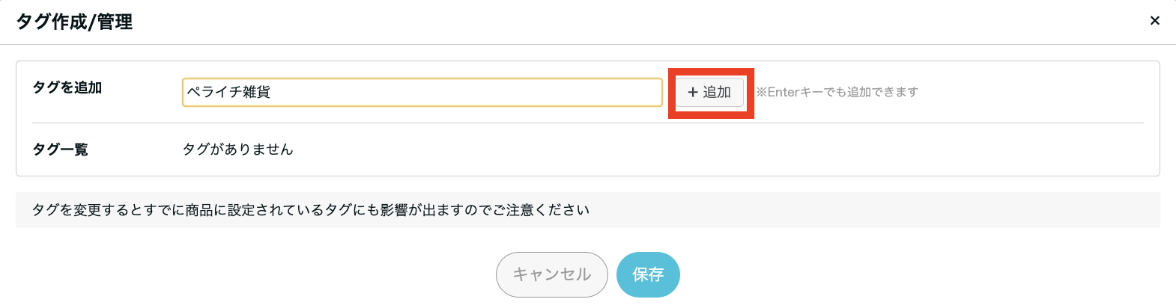Click the ペライチ雑貨 text in the input
The width and height of the screenshot is (1176, 305).
[x=228, y=93]
